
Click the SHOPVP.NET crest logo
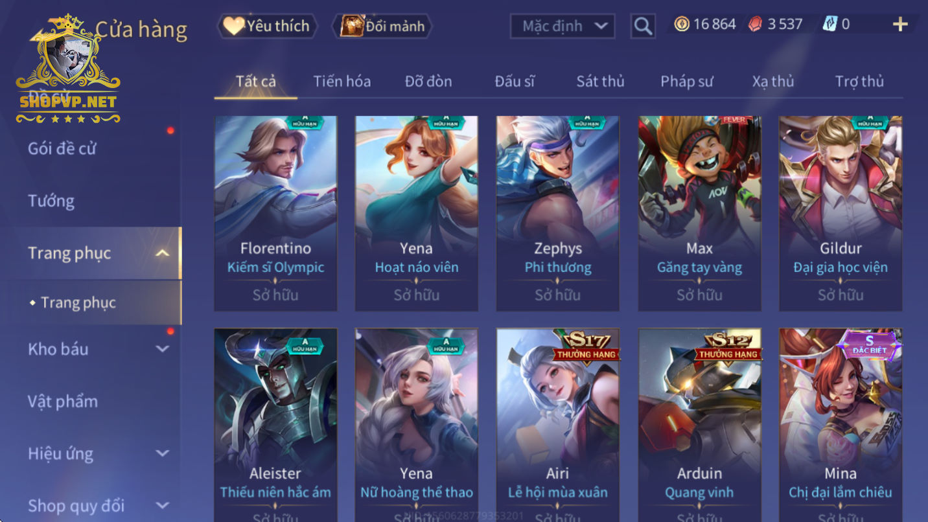point(68,69)
